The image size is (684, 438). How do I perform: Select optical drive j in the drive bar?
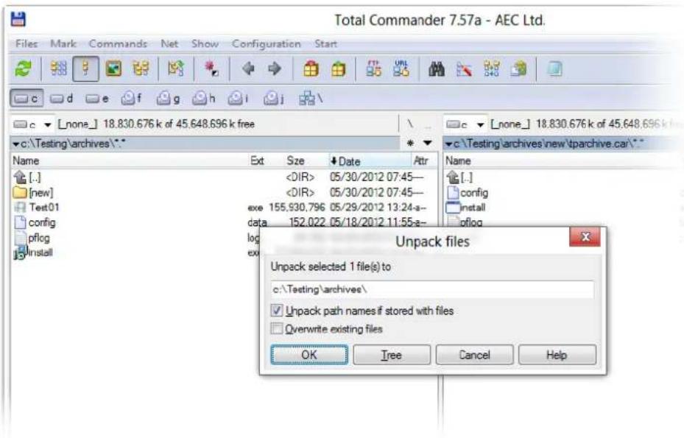coord(275,99)
